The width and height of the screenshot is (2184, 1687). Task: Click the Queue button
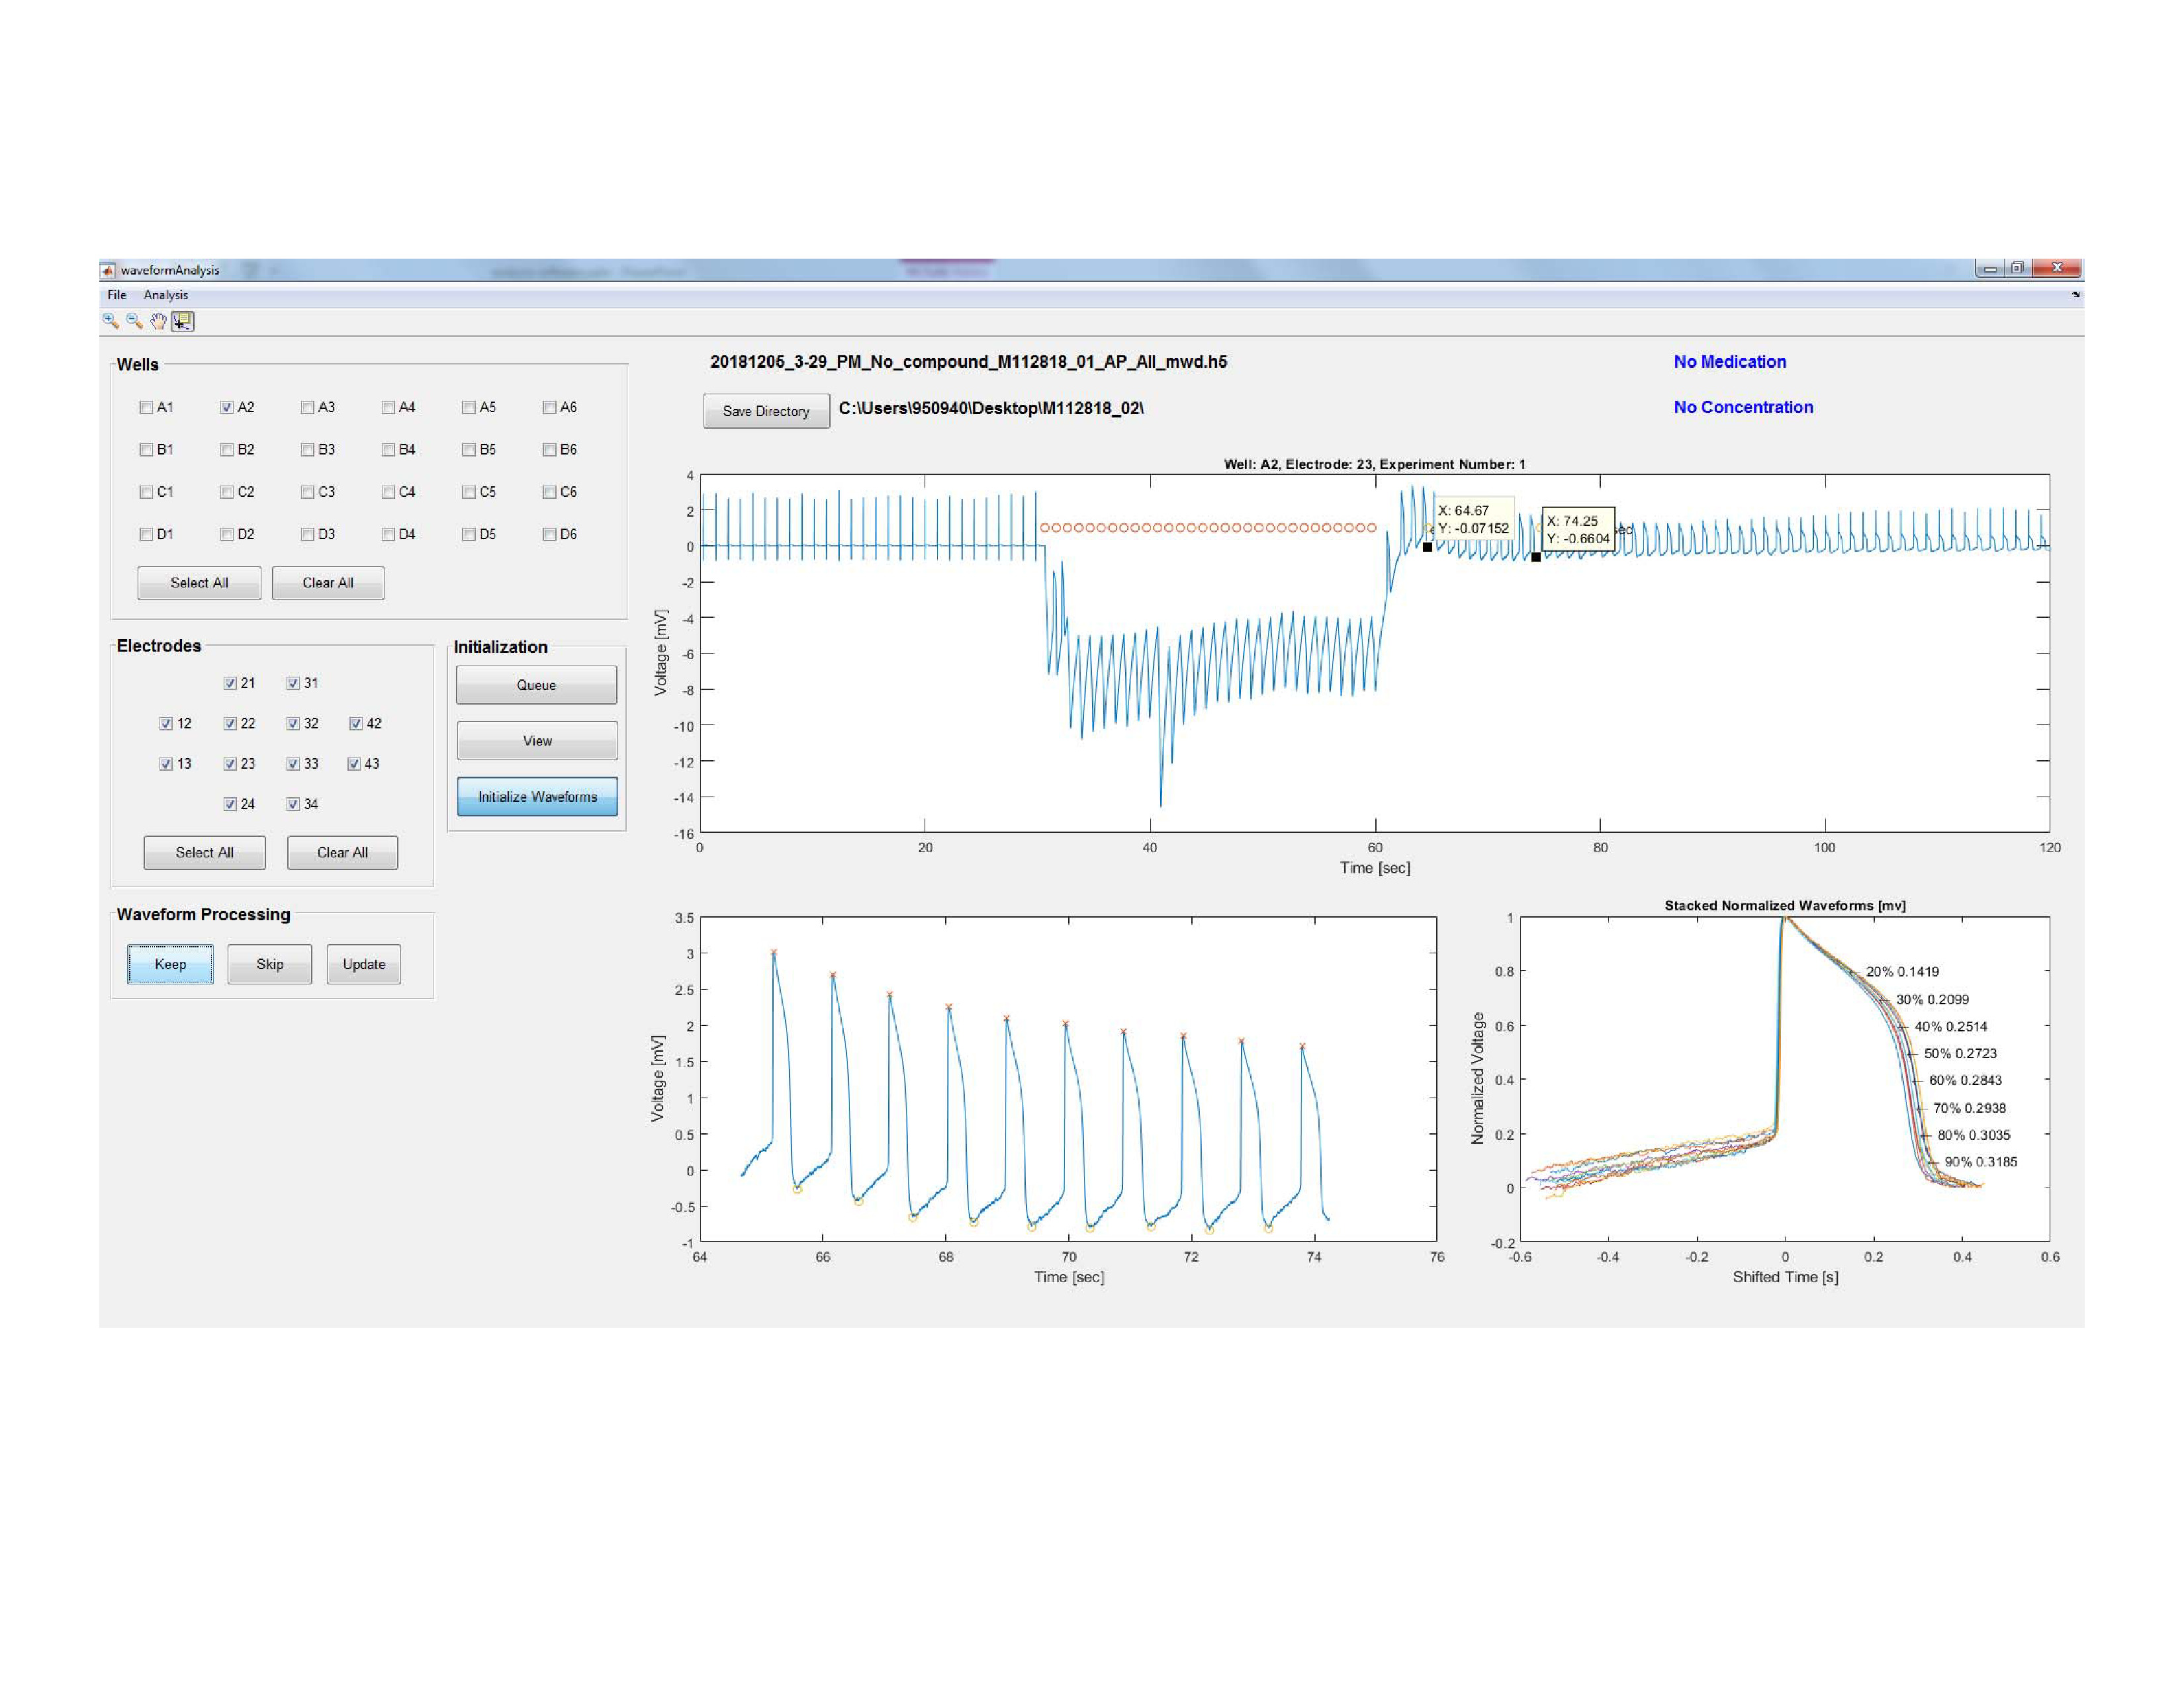point(536,685)
